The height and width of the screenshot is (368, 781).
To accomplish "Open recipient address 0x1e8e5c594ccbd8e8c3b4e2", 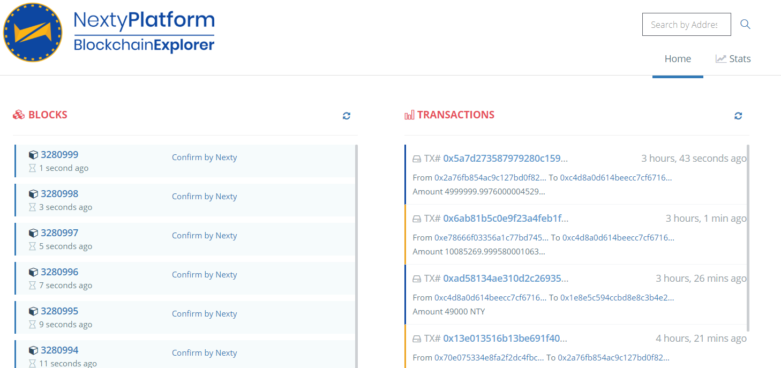I will coord(617,298).
